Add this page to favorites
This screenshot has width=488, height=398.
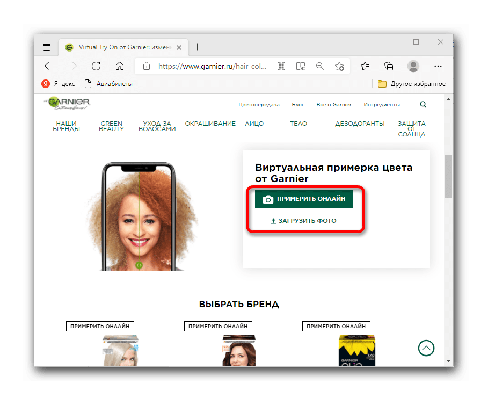(339, 67)
